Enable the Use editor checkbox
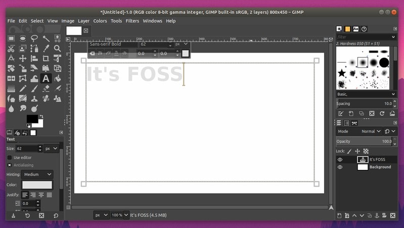 pos(10,157)
